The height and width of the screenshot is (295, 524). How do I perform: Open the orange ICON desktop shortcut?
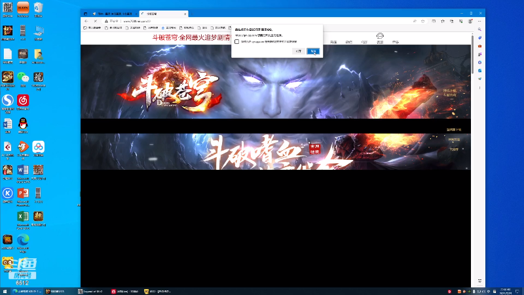[23, 9]
